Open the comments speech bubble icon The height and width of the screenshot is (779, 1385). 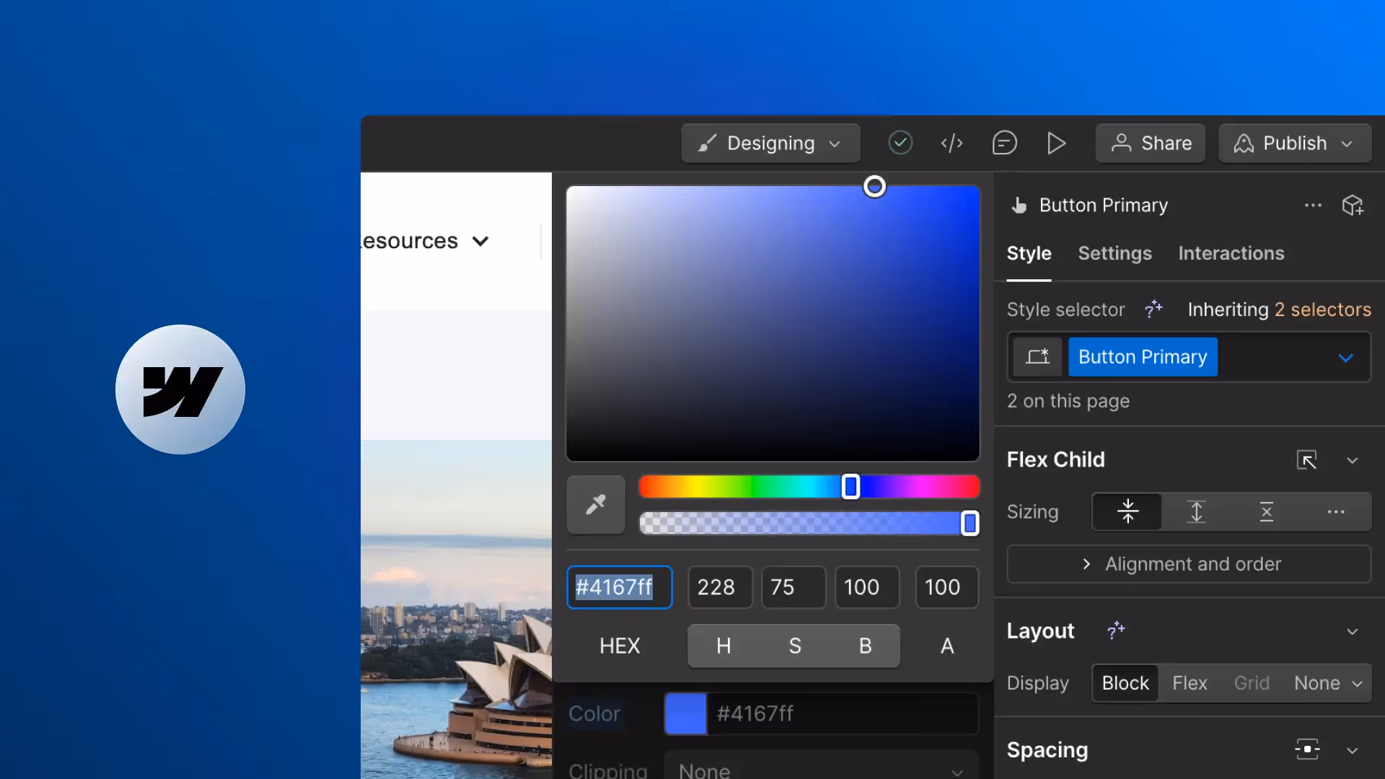(1004, 144)
